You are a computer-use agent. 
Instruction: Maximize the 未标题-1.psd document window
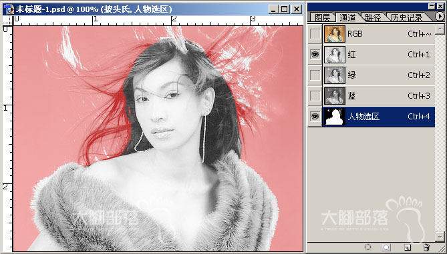point(285,9)
